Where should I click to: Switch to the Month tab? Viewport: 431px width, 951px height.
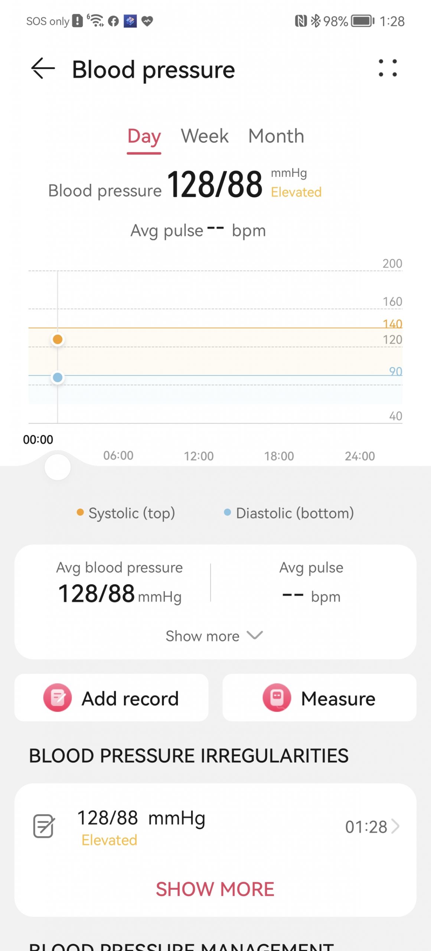[x=276, y=136]
